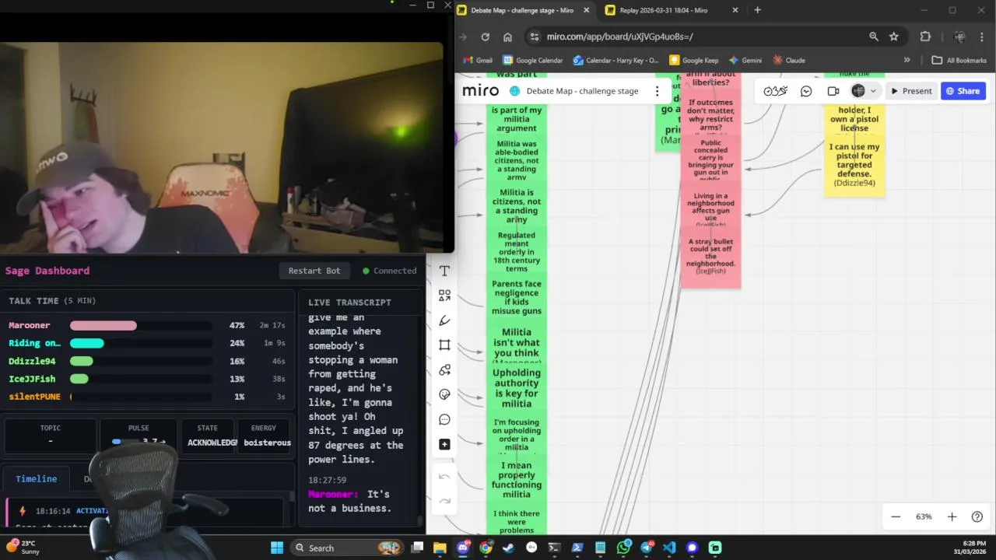
Task: Open the Gmail bookmark
Action: tap(478, 60)
